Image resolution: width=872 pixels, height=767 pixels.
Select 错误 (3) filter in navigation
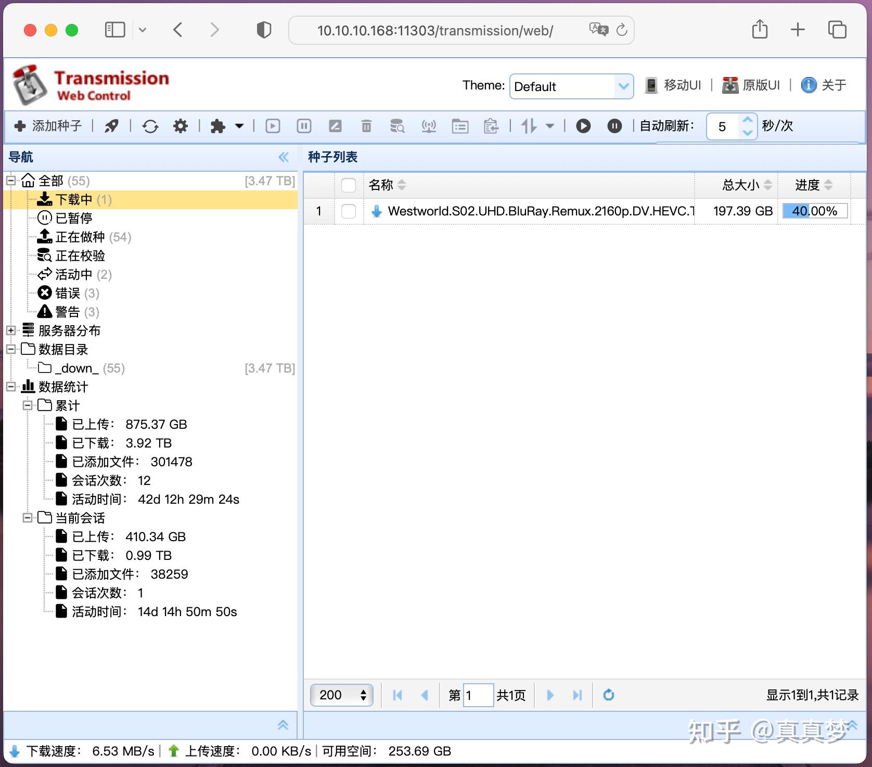[68, 293]
